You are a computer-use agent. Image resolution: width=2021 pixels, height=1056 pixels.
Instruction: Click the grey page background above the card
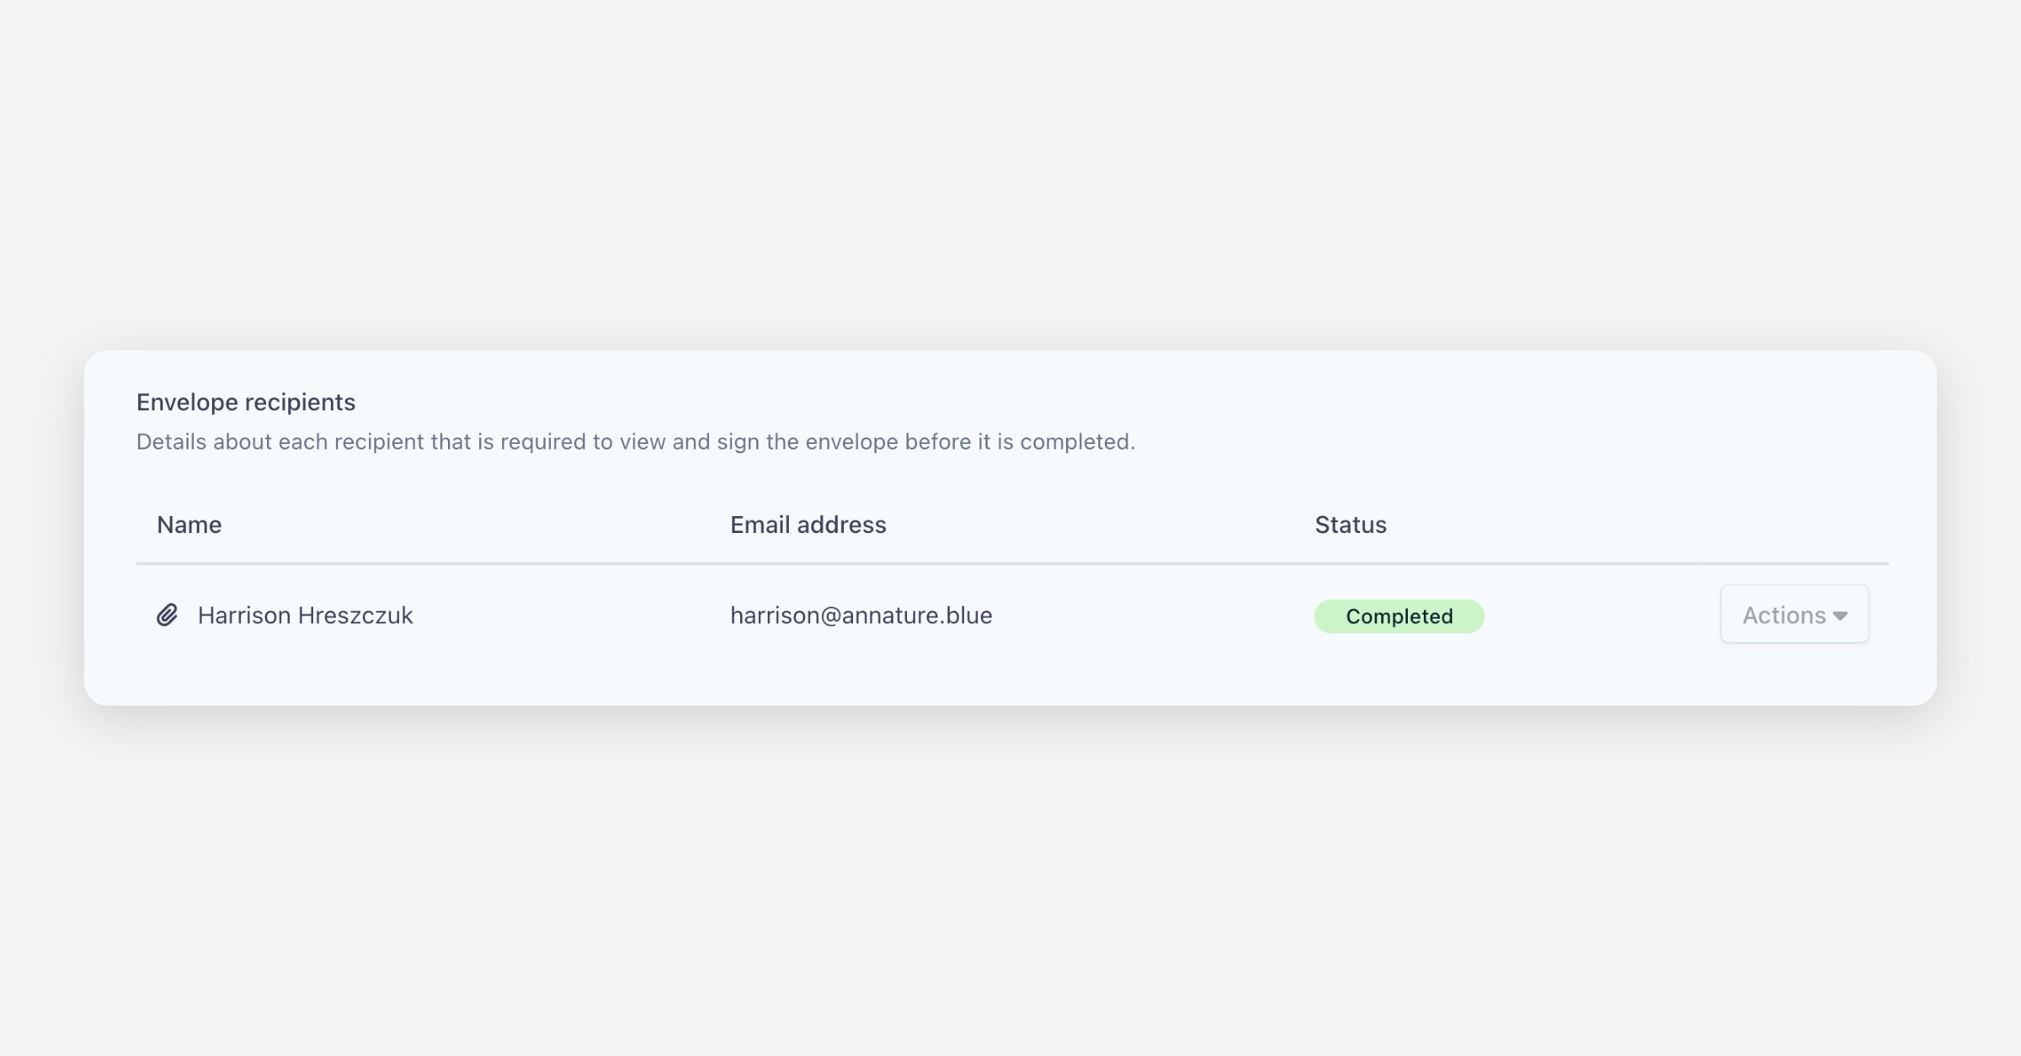tap(1010, 168)
